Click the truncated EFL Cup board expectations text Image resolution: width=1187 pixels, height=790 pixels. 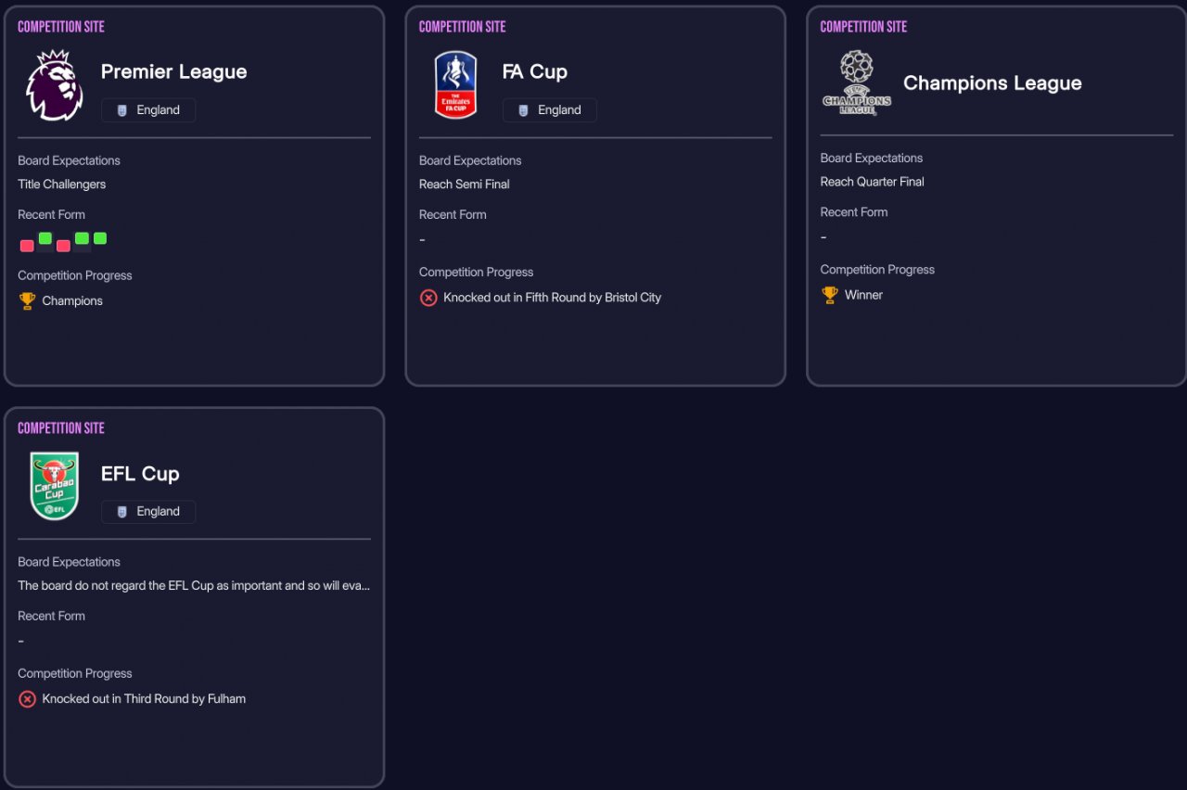tap(194, 586)
